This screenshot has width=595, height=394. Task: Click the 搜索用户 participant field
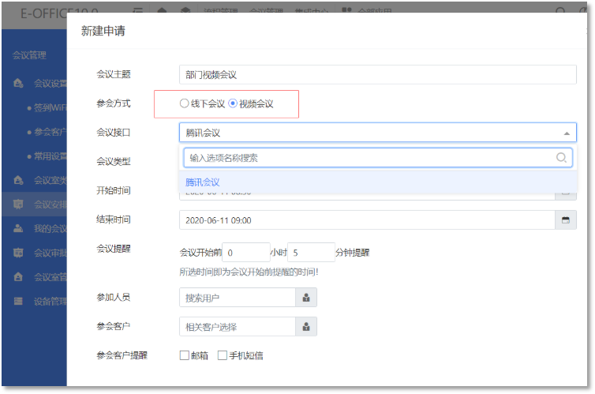[238, 298]
